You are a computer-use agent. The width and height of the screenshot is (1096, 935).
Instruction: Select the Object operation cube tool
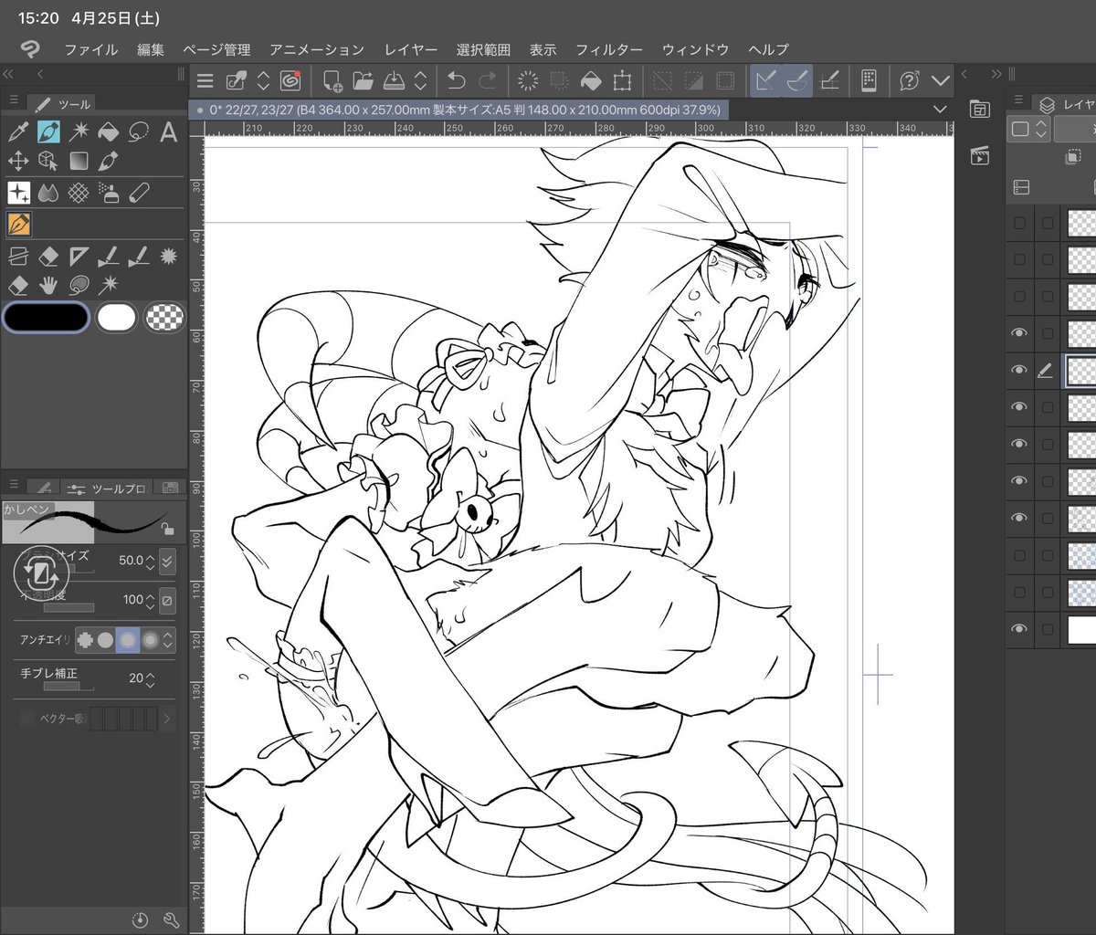pos(48,162)
